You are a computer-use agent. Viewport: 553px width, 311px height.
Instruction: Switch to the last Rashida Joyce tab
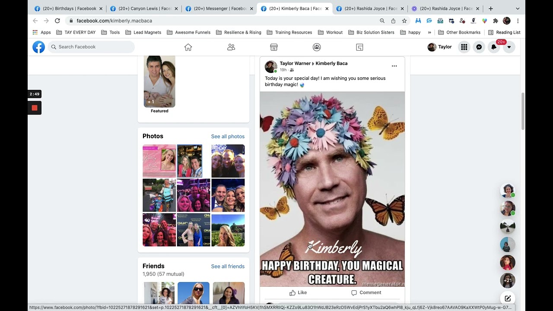pos(445,9)
